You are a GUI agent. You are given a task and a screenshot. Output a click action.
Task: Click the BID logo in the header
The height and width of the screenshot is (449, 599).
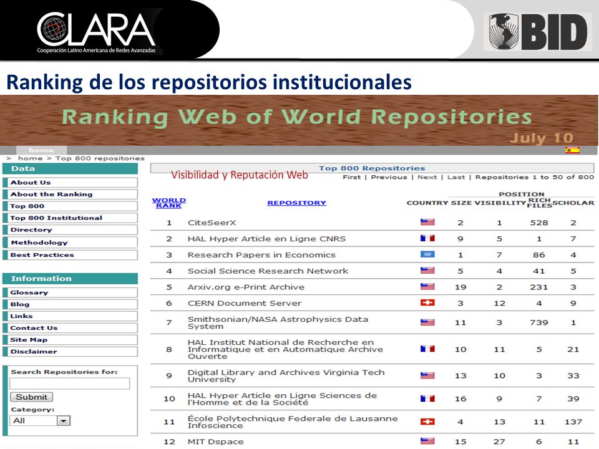pyautogui.click(x=538, y=32)
